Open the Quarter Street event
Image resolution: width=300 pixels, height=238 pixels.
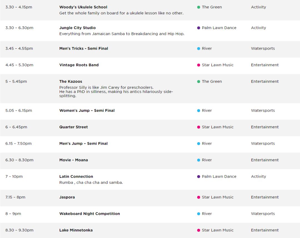click(x=73, y=127)
